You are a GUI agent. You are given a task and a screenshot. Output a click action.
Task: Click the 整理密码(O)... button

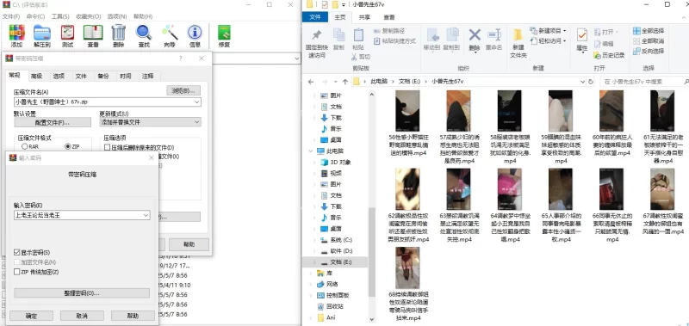pos(82,293)
